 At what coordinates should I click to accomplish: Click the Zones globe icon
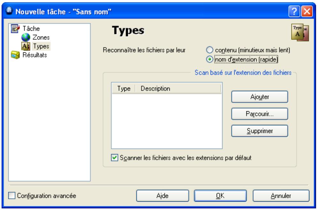(26, 37)
